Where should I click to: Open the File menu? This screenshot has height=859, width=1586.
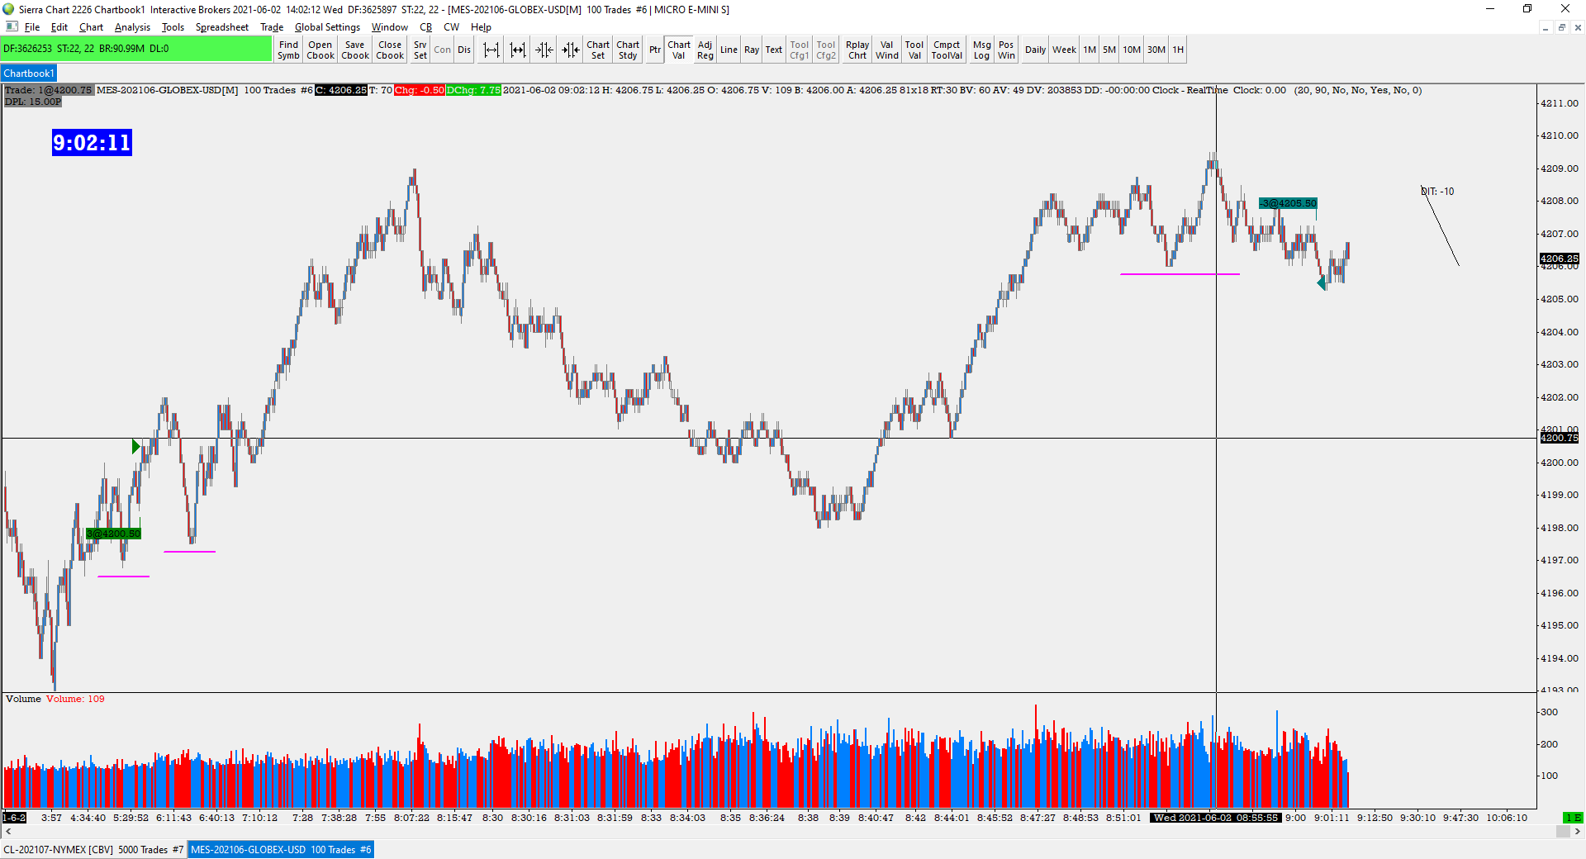(x=32, y=27)
